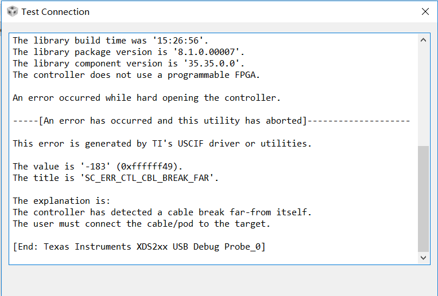Image resolution: width=438 pixels, height=296 pixels.
Task: Place cursor on the '-183' error value line
Action: 98,167
